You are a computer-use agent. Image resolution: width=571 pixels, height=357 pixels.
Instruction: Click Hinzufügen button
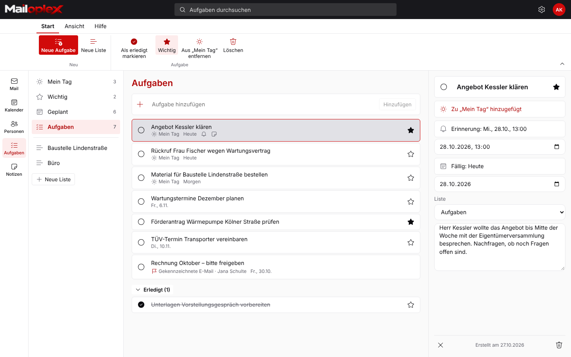point(397,104)
